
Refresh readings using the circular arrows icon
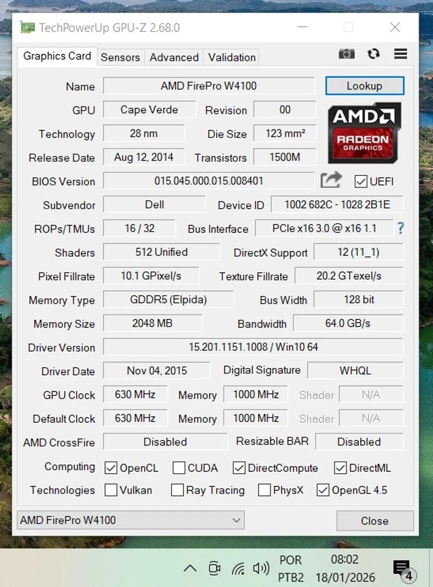click(374, 54)
